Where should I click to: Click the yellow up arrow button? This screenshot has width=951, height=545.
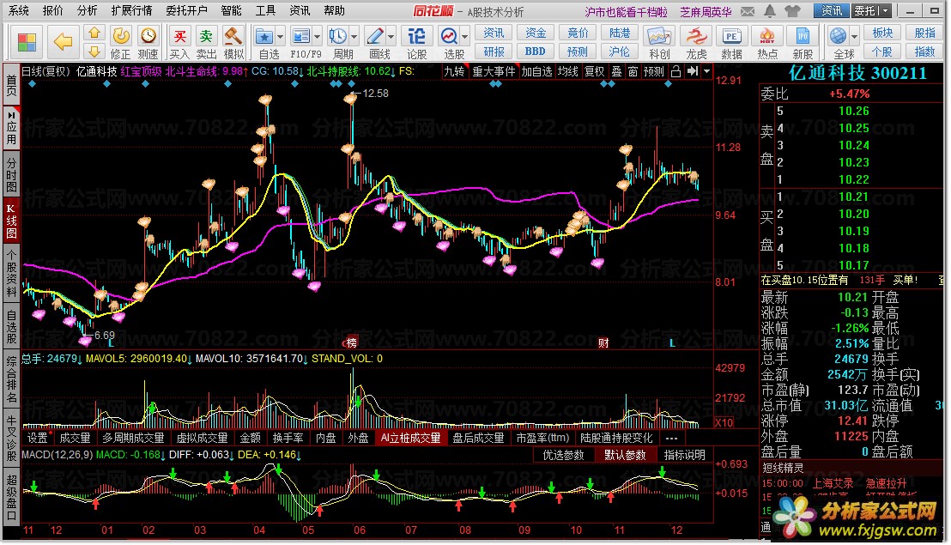point(94,33)
